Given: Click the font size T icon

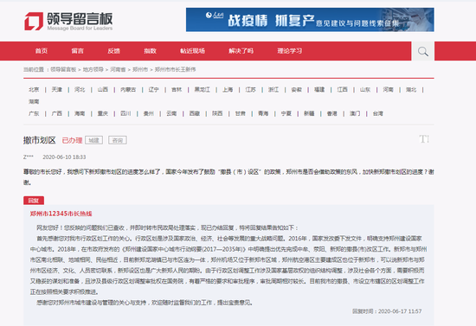Looking at the screenshot, I should 424,139.
